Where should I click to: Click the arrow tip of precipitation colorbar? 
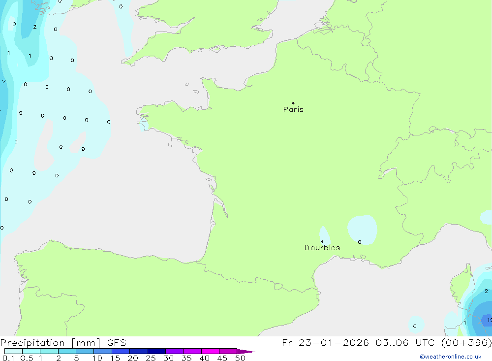246,352
